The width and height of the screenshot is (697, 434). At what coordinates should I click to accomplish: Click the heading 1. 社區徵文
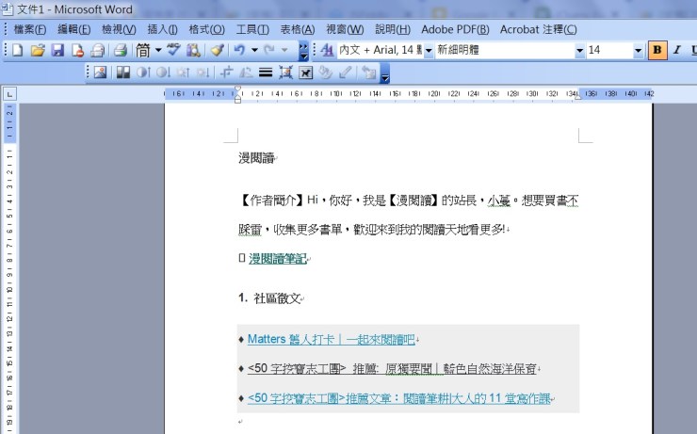pyautogui.click(x=269, y=298)
